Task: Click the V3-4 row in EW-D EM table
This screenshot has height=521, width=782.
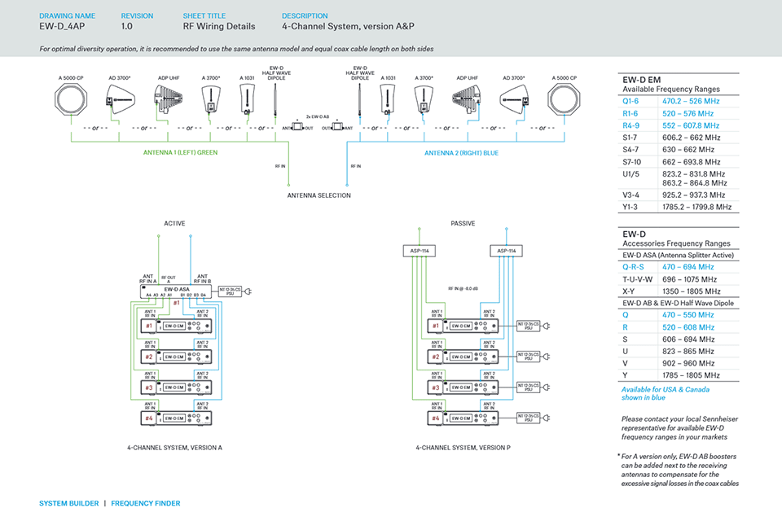Action: click(679, 195)
